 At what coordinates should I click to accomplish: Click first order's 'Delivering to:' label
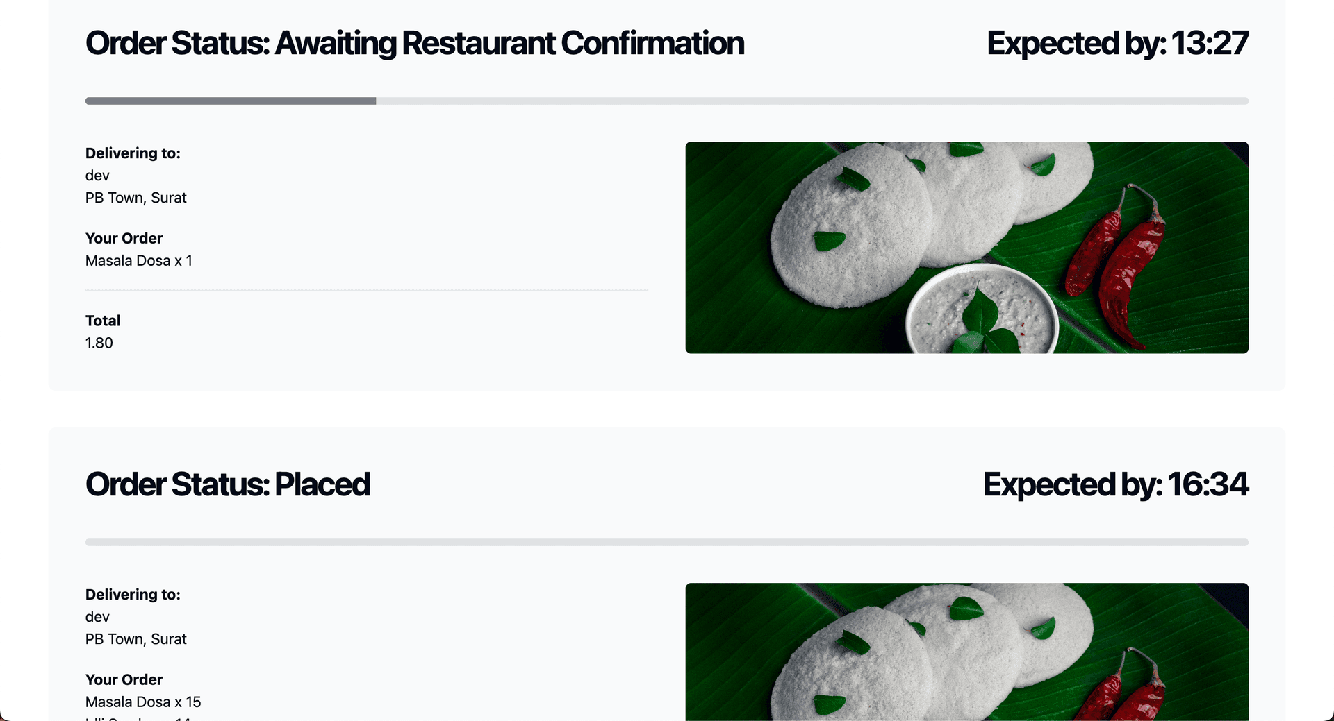tap(133, 153)
